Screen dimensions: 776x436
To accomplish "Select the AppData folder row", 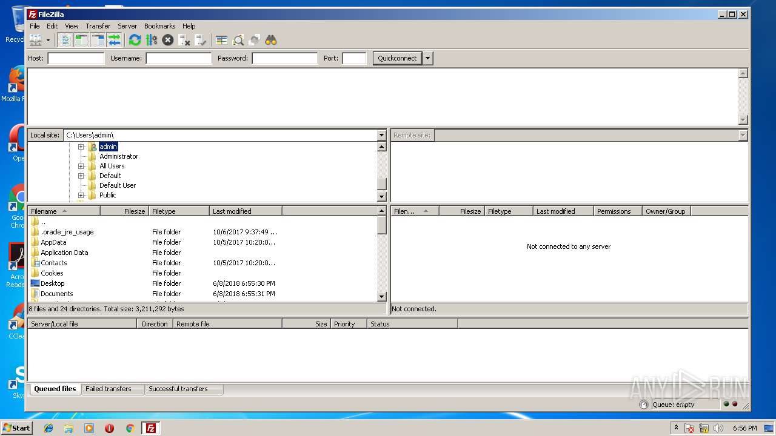I will click(x=202, y=242).
